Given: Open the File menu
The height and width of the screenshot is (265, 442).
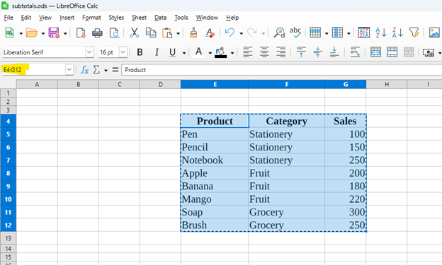Looking at the screenshot, I should click(8, 18).
